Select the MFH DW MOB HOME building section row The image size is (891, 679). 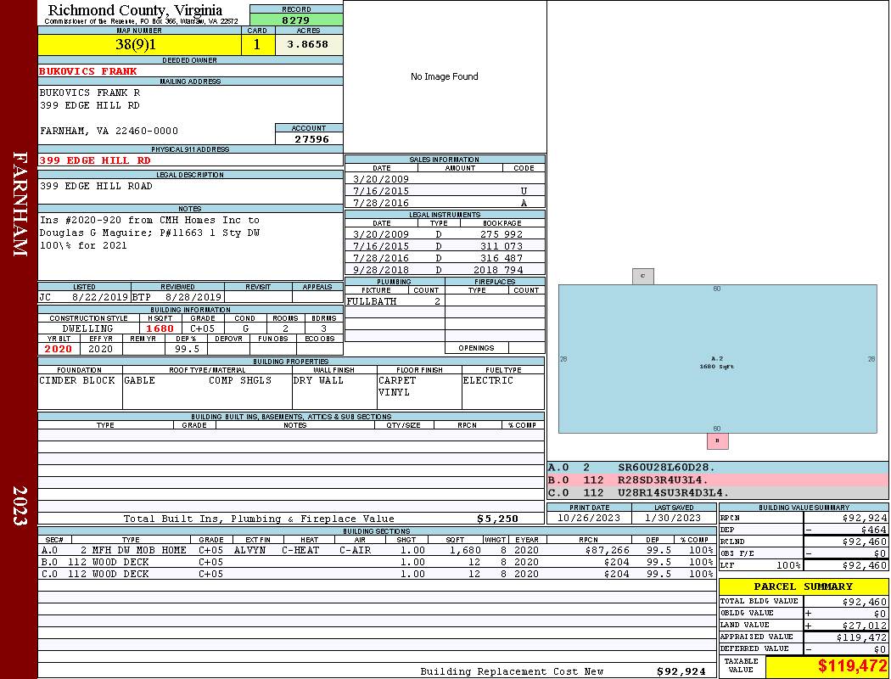click(x=377, y=550)
